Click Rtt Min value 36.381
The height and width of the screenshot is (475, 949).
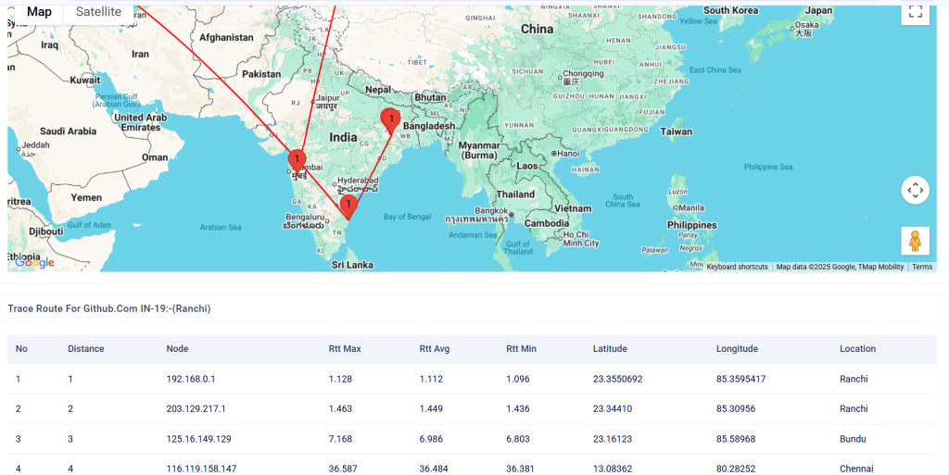[x=521, y=469]
